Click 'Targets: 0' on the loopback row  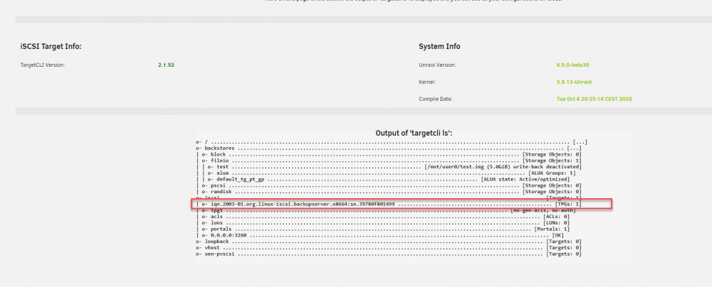pyautogui.click(x=563, y=242)
